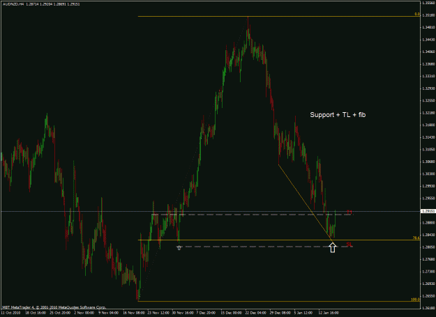The image size is (436, 317).
Task: Click the AUDNZD,H4 symbol header text
Action: [13, 4]
